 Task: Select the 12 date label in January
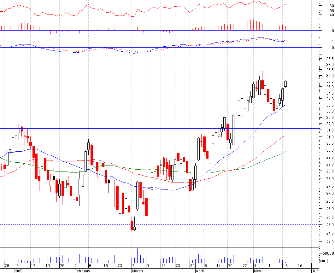point(33,266)
